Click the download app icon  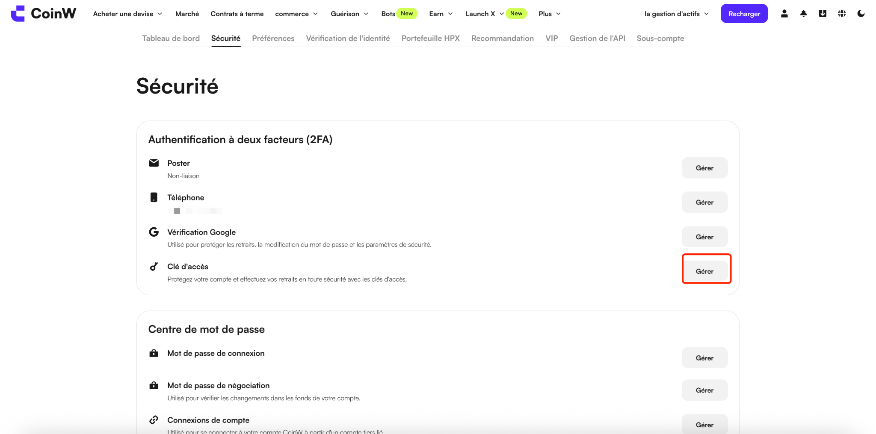click(823, 14)
